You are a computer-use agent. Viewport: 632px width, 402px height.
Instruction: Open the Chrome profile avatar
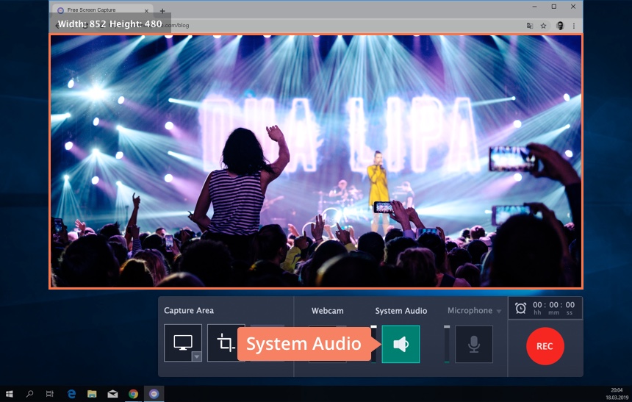tap(560, 26)
